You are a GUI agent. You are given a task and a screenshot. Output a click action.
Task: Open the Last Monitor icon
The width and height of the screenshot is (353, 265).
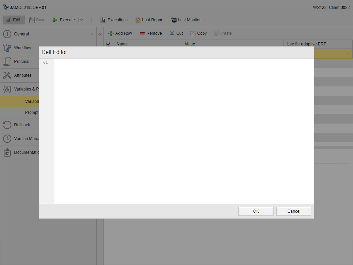pyautogui.click(x=174, y=20)
